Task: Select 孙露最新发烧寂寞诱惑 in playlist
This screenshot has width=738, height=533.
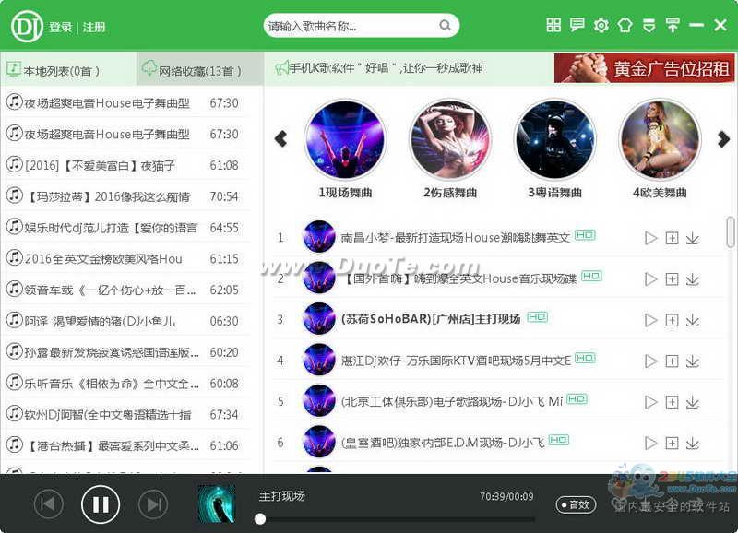Action: [125, 352]
